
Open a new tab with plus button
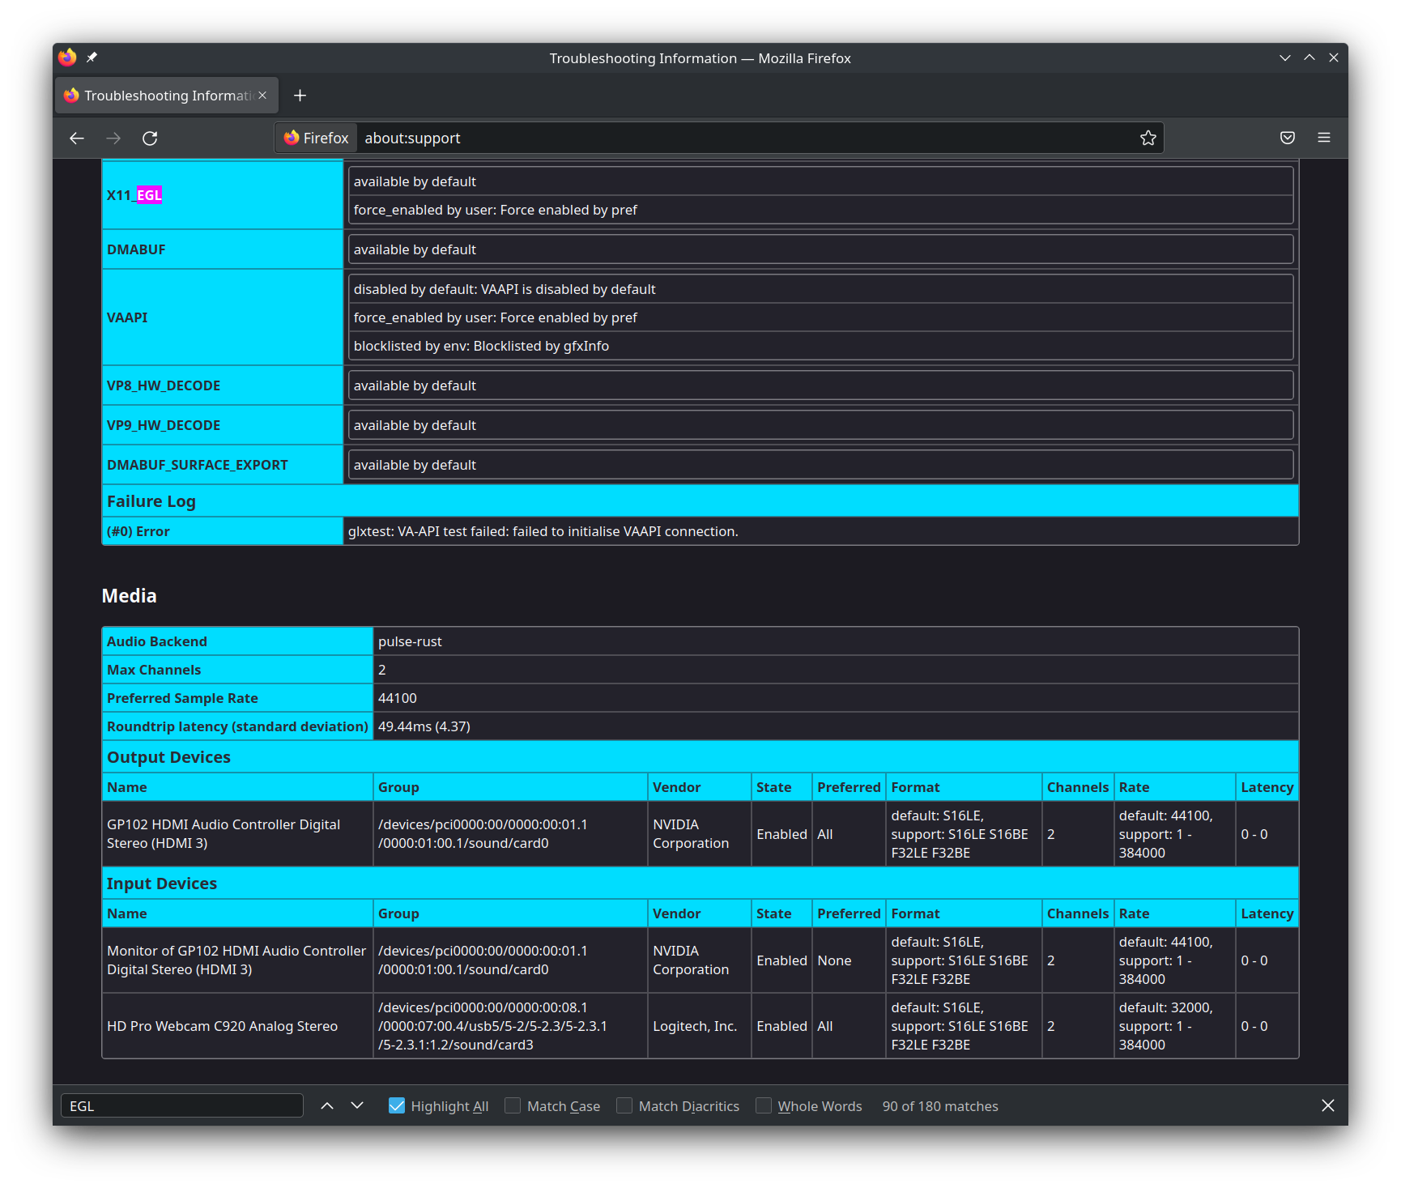coord(300,96)
